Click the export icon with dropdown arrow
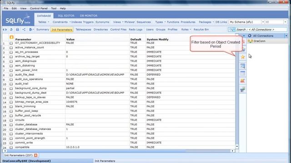Image resolution: width=291 pixels, height=163 pixels. click(31, 29)
